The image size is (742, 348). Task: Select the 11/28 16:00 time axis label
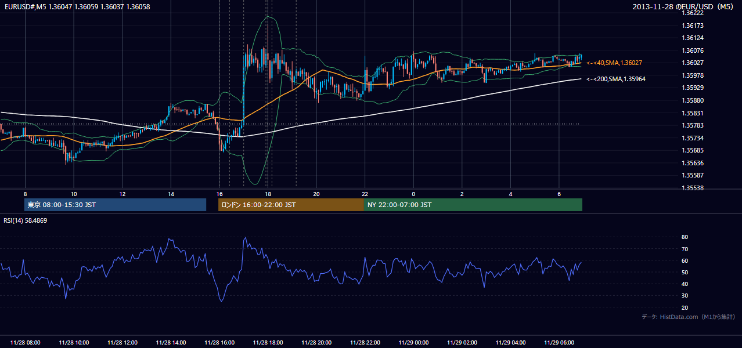coord(219,343)
